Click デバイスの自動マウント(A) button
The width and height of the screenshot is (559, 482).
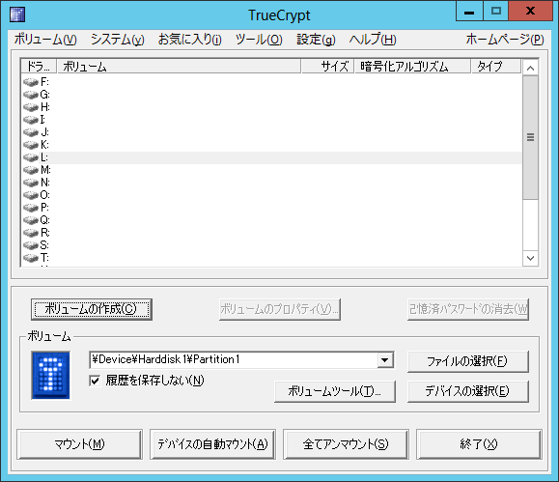tap(212, 444)
